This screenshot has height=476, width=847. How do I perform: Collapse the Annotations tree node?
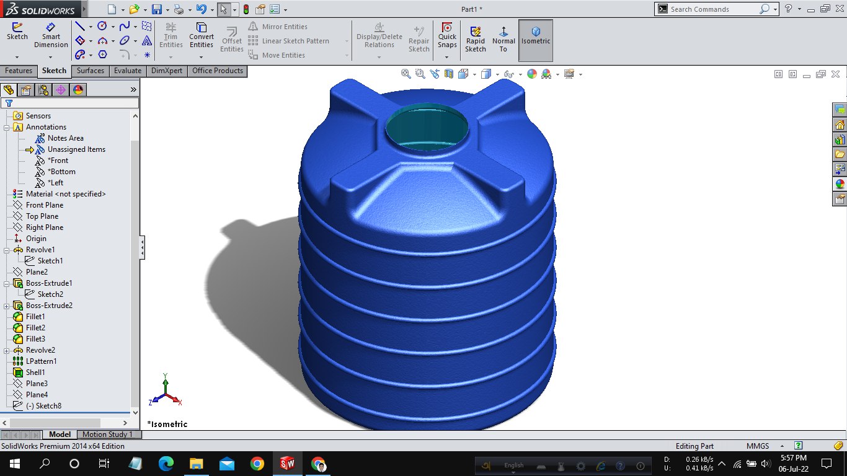point(7,127)
